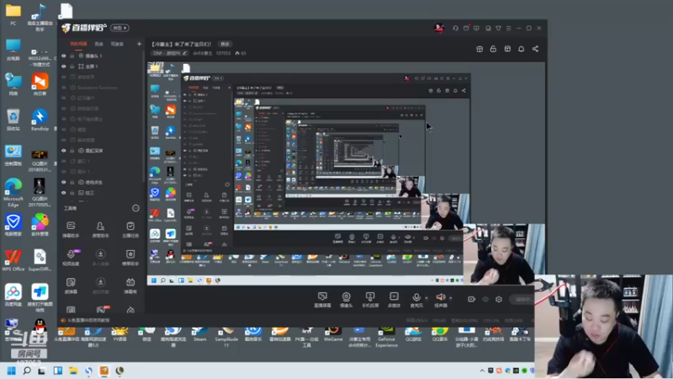Open the notification bell icon
Image resolution: width=673 pixels, height=379 pixels.
click(521, 49)
